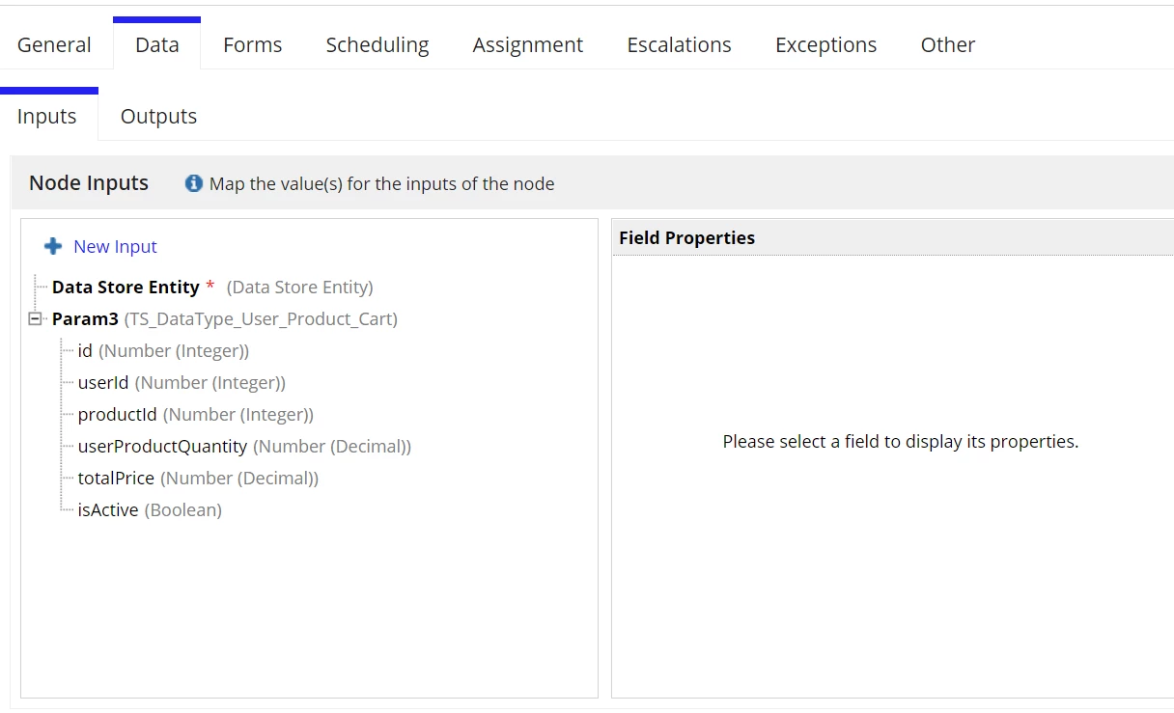Click the info icon beside Node Inputs
This screenshot has width=1174, height=713.
pos(194,183)
